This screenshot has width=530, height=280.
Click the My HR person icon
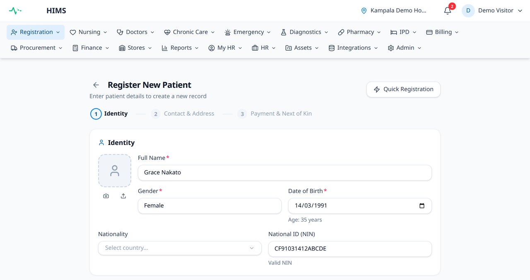pos(212,48)
